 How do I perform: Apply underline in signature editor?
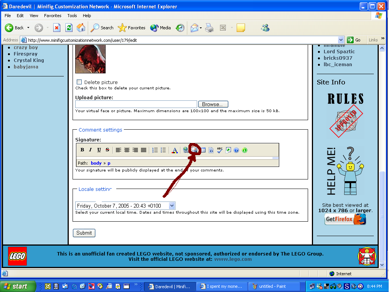click(x=99, y=150)
